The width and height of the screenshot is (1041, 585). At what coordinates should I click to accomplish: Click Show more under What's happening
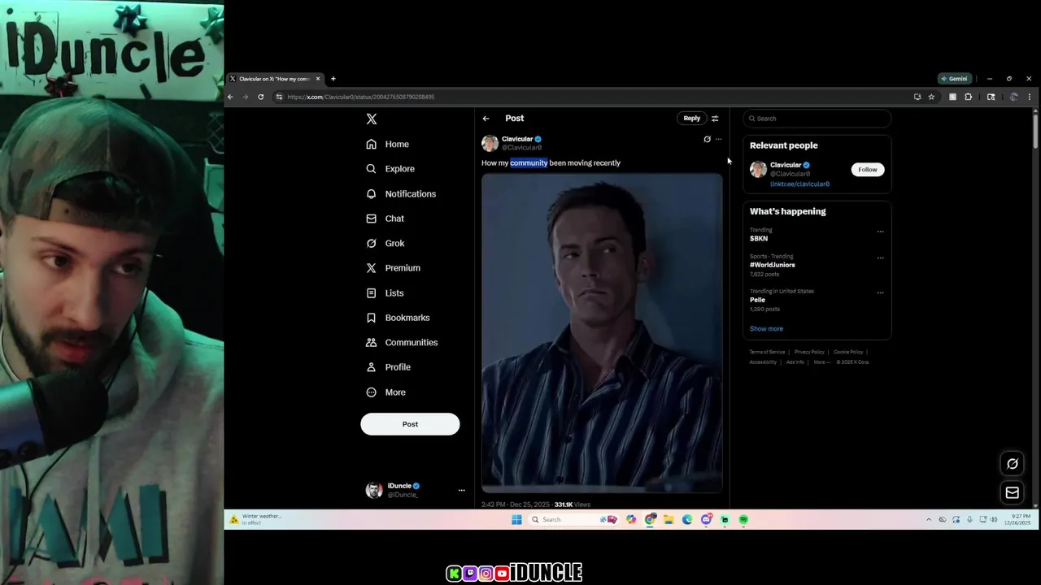pyautogui.click(x=766, y=329)
